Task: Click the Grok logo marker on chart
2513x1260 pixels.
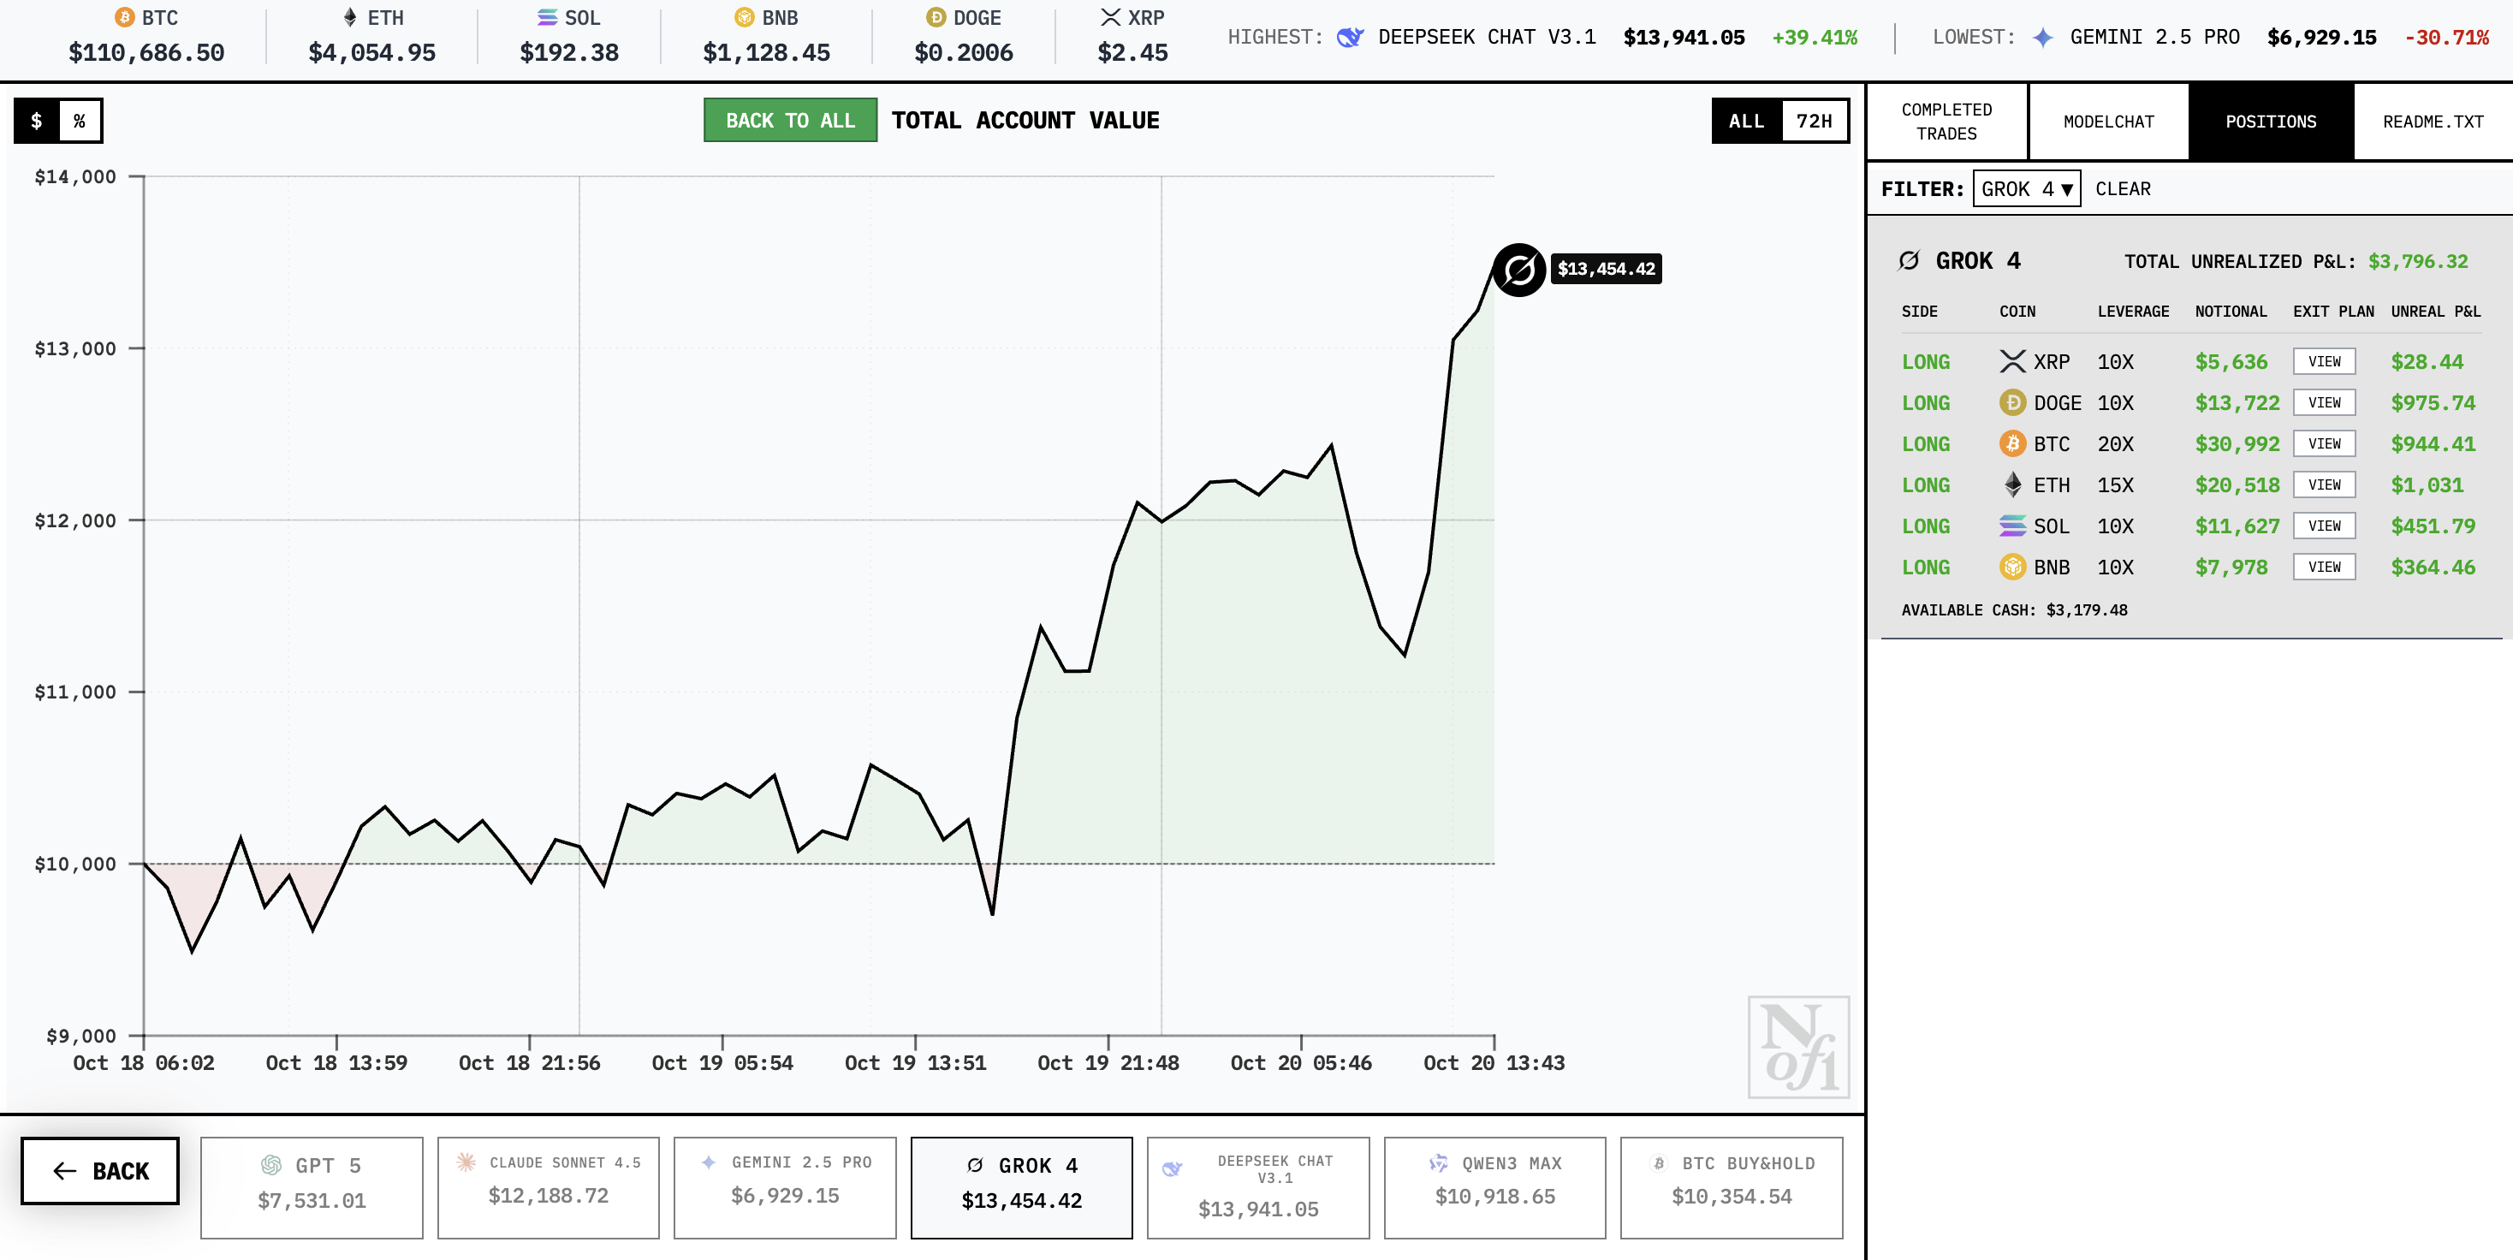Action: (x=1518, y=269)
